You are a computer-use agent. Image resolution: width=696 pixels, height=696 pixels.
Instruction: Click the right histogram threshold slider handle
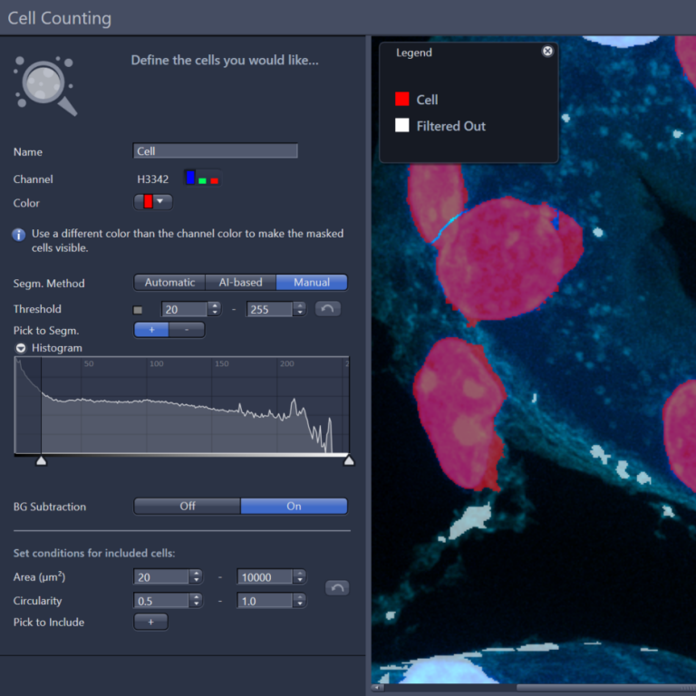pyautogui.click(x=349, y=461)
